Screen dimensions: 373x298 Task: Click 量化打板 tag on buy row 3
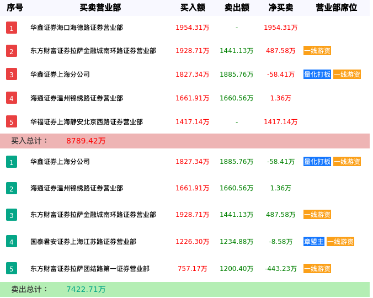pos(317,74)
